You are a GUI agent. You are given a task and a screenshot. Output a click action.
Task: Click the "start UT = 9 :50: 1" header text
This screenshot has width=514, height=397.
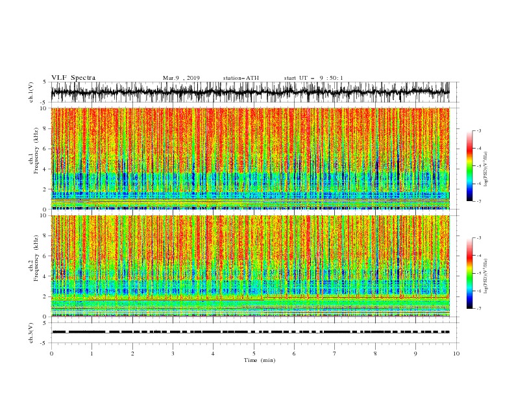[313, 78]
